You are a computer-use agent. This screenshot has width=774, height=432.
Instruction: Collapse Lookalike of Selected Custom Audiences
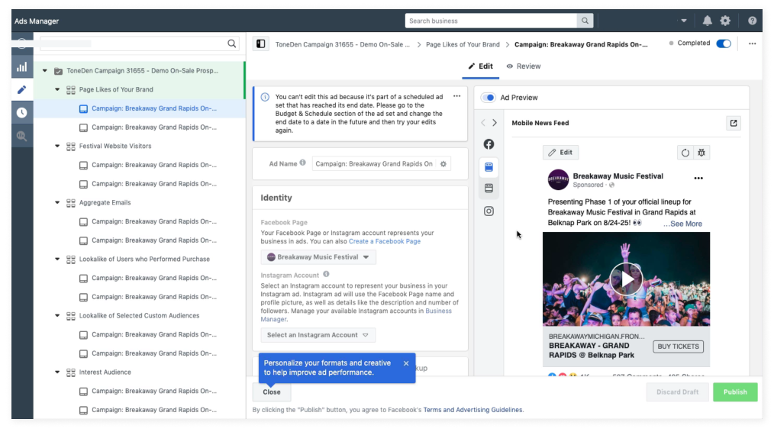(x=57, y=315)
